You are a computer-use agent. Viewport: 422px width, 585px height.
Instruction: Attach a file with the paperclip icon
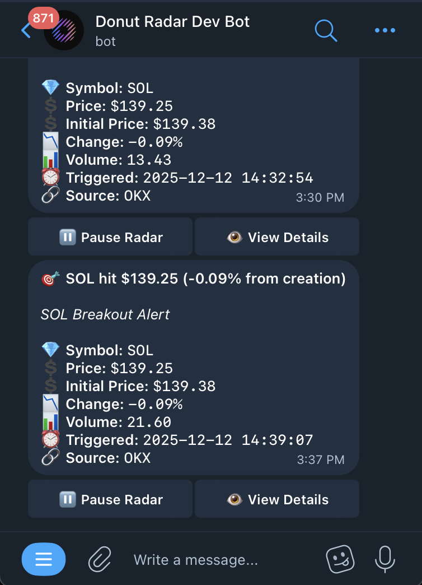100,559
